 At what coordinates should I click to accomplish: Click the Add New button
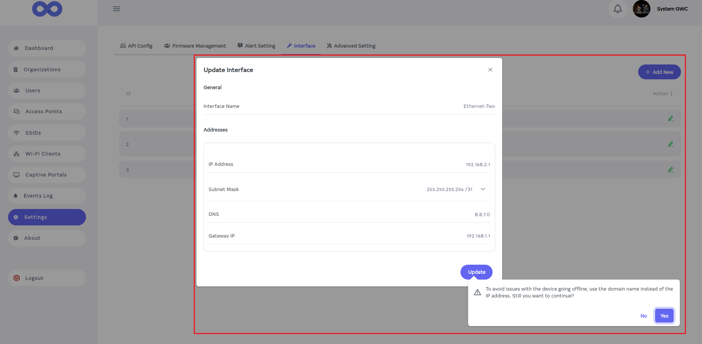pyautogui.click(x=659, y=72)
